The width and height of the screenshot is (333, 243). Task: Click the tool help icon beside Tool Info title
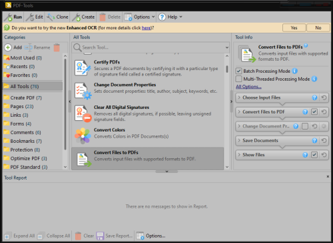306,45
